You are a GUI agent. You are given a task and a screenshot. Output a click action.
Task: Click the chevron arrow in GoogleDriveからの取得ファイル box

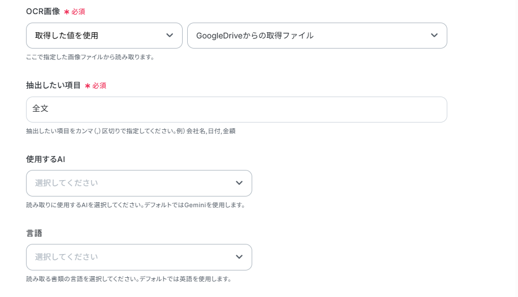click(x=434, y=36)
